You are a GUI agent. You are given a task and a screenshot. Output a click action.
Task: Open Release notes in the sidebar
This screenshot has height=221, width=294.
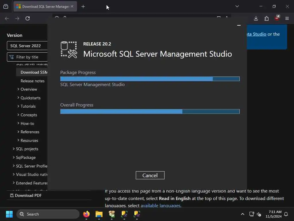tap(33, 81)
